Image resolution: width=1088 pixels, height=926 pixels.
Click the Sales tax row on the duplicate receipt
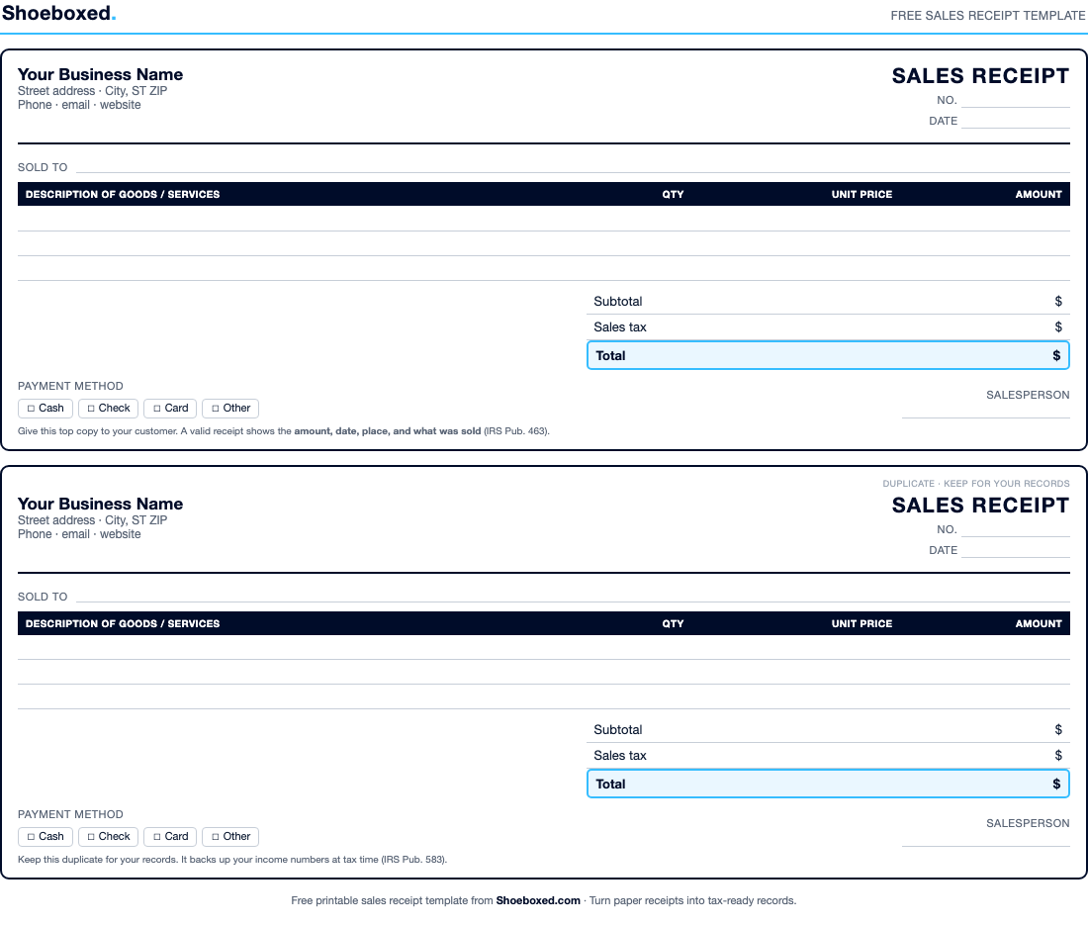pos(828,755)
